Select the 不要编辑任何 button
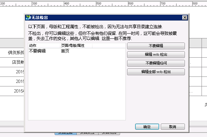The height and width of the screenshot is (137, 207). pos(156,63)
